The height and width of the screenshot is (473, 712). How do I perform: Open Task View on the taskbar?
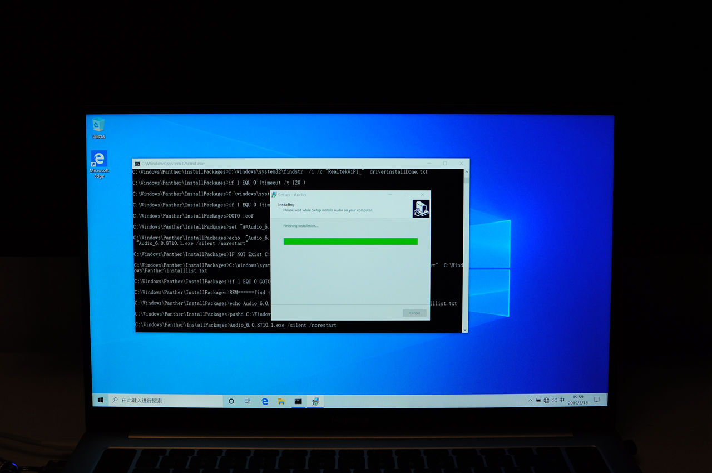click(x=248, y=401)
